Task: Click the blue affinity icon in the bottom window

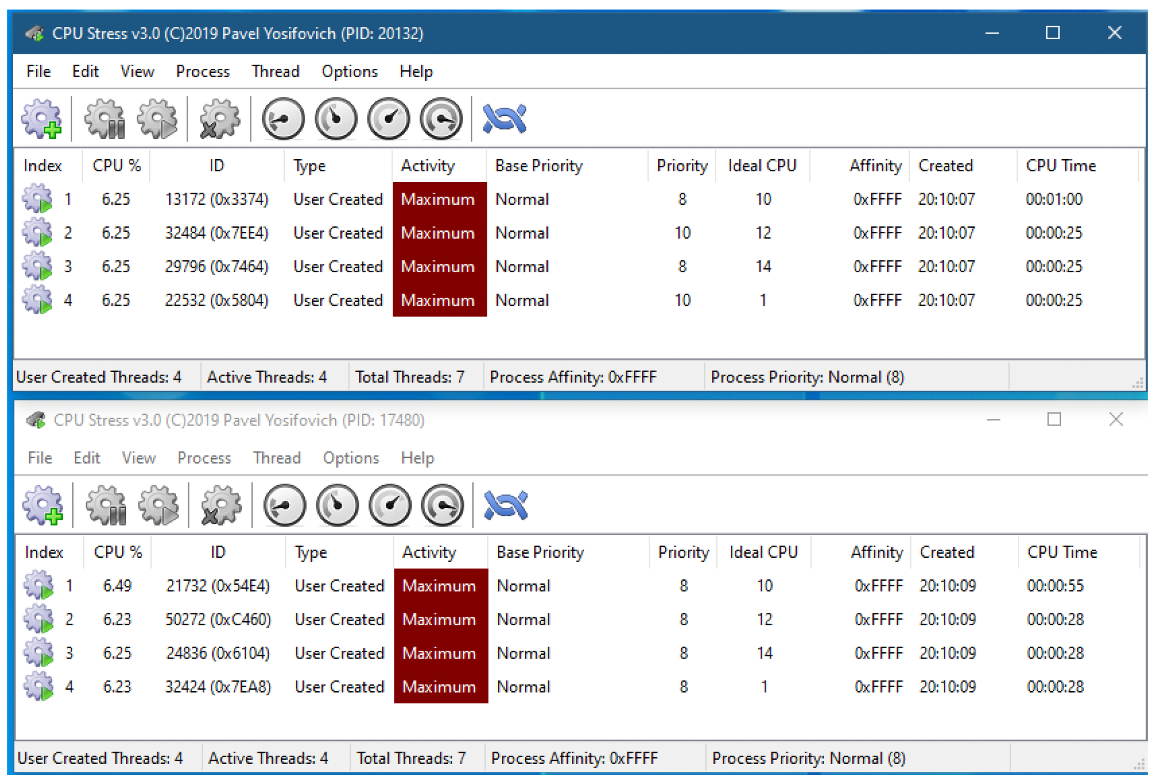Action: (x=505, y=505)
